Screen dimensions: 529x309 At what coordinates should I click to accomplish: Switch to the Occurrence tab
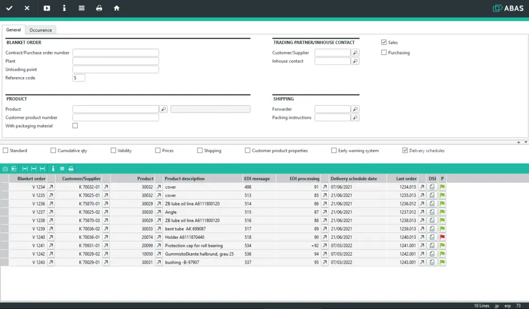coord(41,30)
